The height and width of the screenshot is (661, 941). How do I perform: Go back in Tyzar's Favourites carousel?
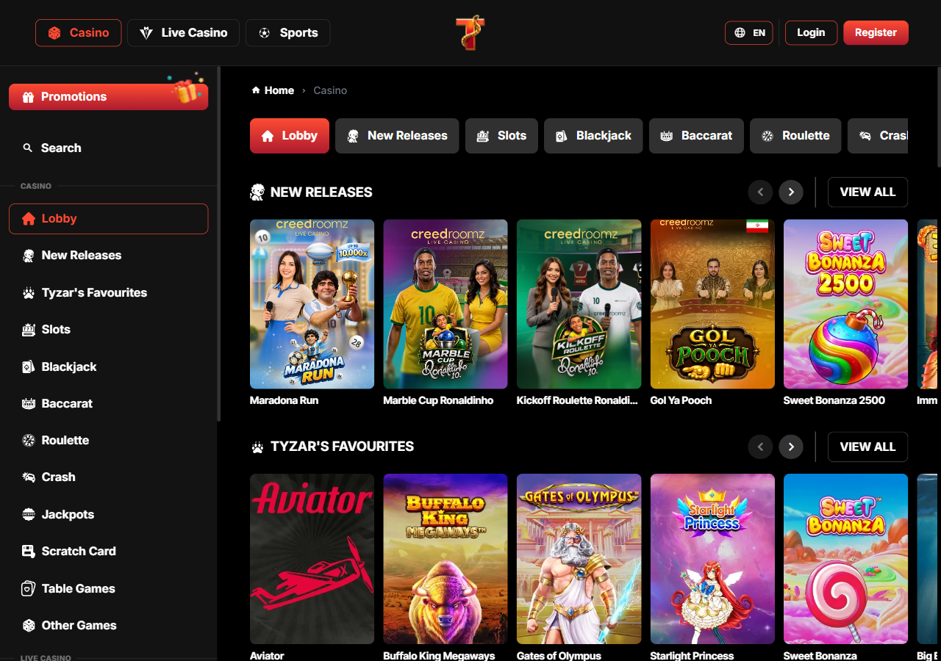(x=760, y=447)
